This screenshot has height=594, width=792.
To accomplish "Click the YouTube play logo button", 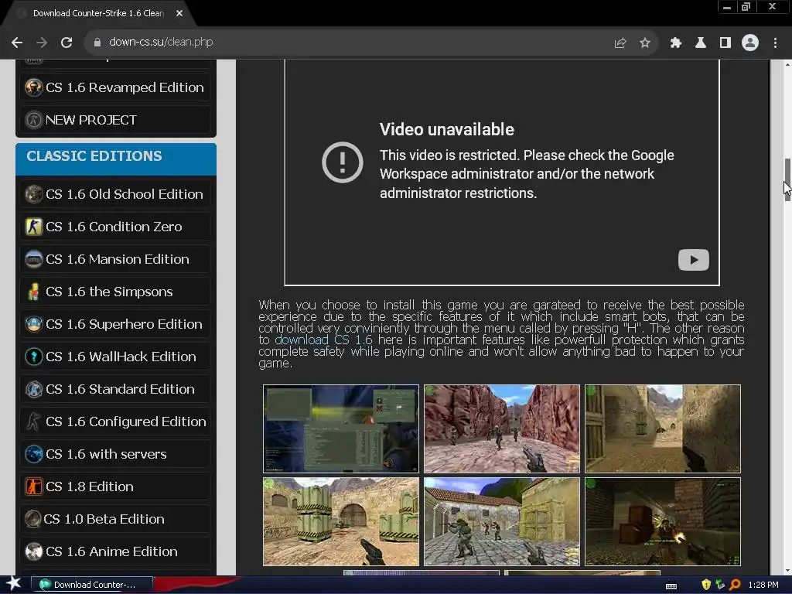I will tap(693, 260).
